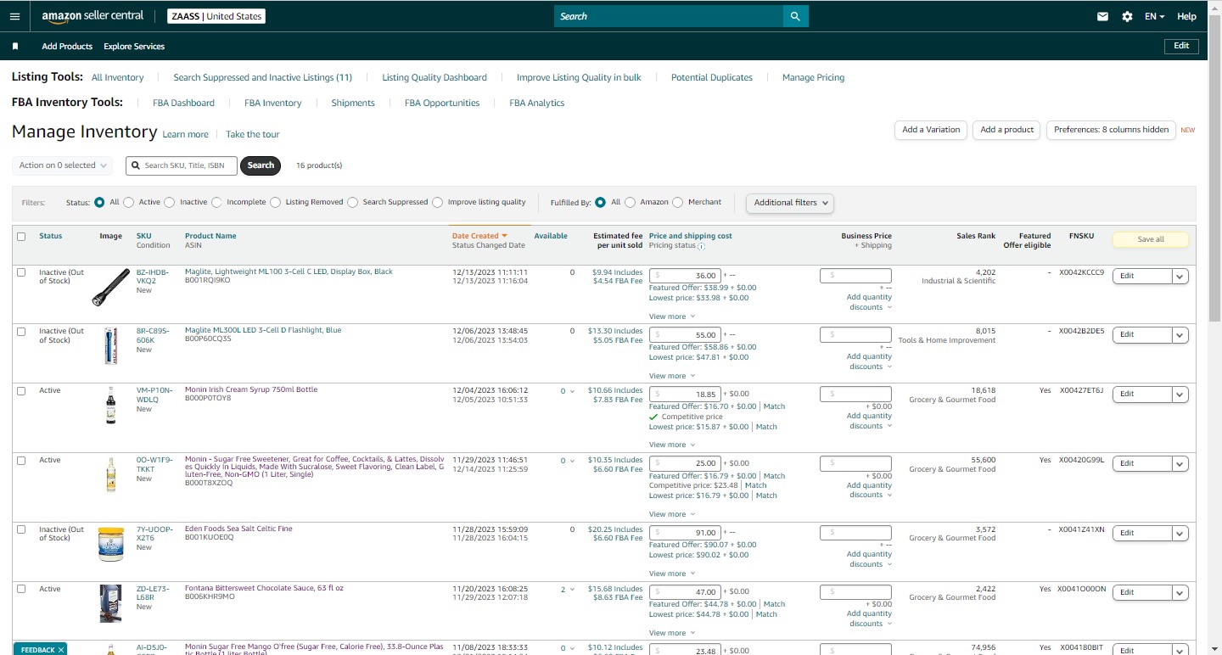Open the Maglite ML300L blue flashlight image

(x=110, y=346)
